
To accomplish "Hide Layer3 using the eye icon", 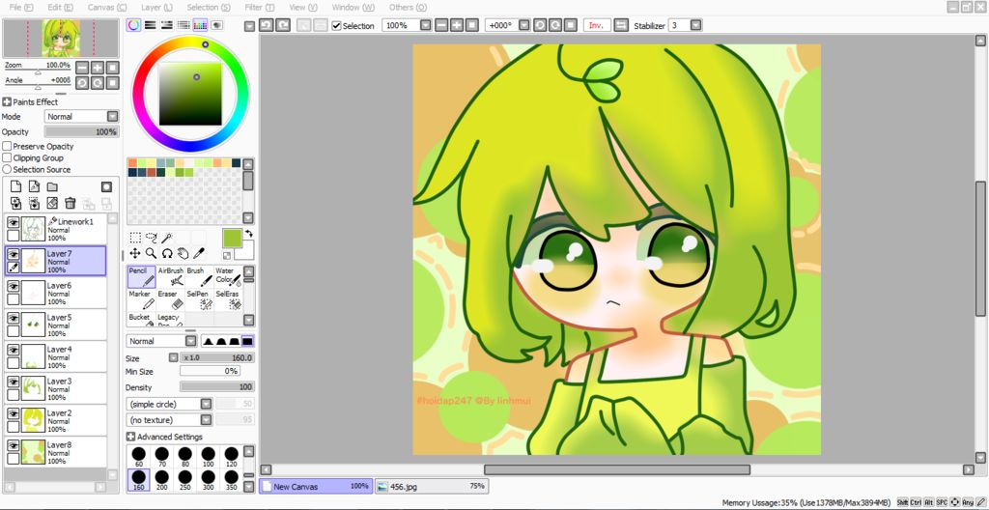I will tap(13, 382).
